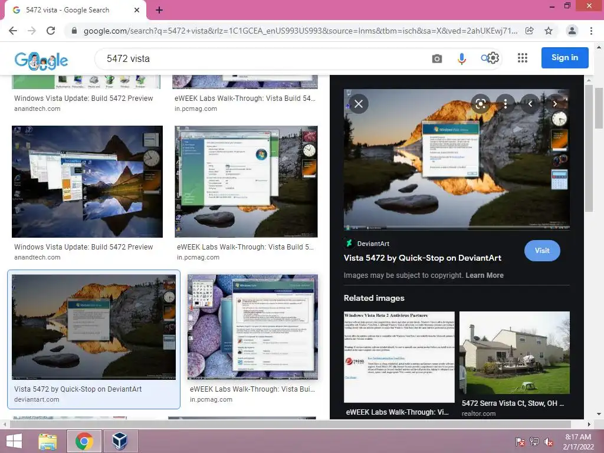
Task: Focus the search box containing 5472 vista
Action: 262,58
